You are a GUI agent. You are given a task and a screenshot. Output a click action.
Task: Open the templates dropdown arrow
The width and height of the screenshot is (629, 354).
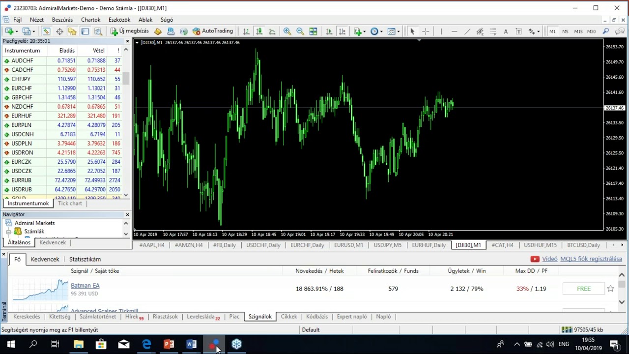coord(398,32)
